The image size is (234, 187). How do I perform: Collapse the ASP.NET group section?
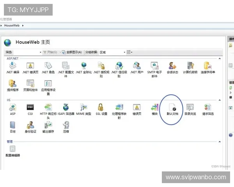coord(219,59)
